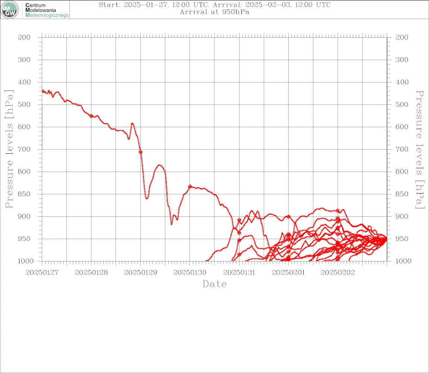Click the trajectory marker on 20250129 near 710 hPa

[141, 152]
